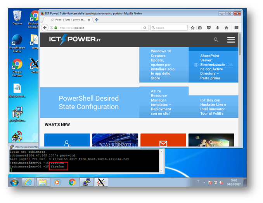The width and height of the screenshot is (263, 203).
Task: Open the POWERCON2017 thumbnail card
Action: point(115,140)
